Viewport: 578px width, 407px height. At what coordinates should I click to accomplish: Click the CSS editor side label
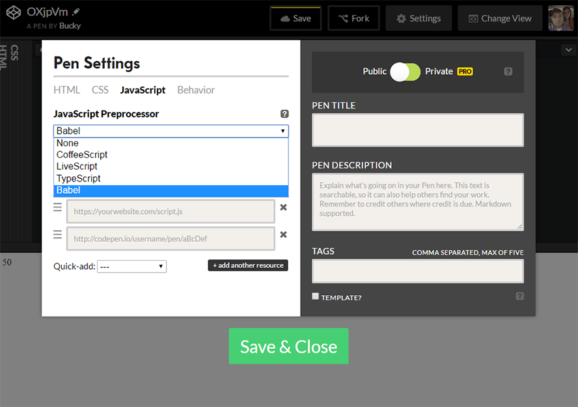(14, 52)
